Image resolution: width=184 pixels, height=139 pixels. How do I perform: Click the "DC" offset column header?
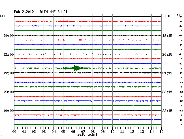pos(178,15)
